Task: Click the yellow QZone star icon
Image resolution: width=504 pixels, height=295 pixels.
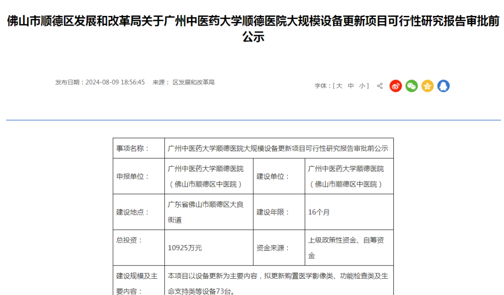Action: [427, 86]
